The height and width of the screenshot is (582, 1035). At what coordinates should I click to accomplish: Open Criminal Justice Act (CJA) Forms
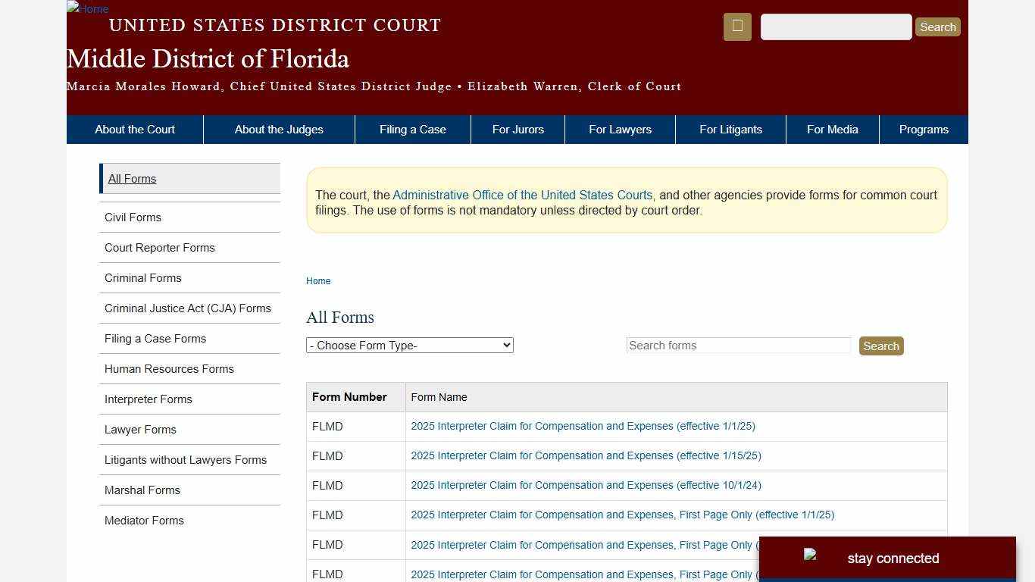[x=187, y=308]
